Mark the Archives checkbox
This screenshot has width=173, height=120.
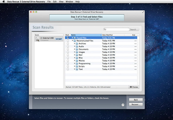[x=68, y=44]
